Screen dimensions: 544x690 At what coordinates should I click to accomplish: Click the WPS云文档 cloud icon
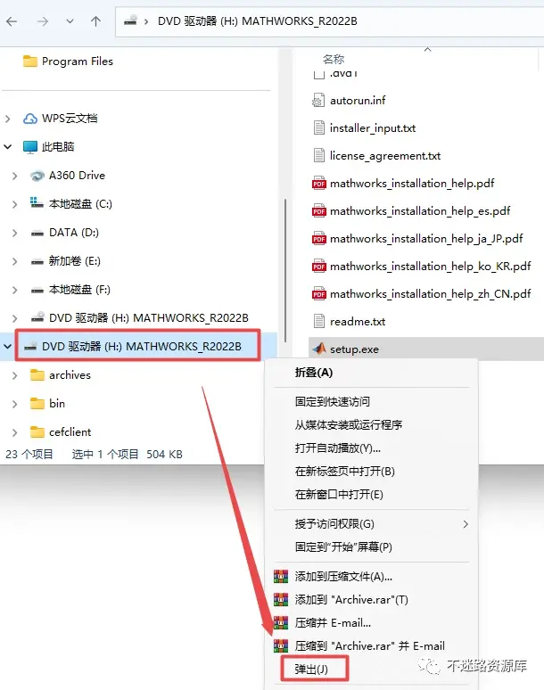(30, 119)
